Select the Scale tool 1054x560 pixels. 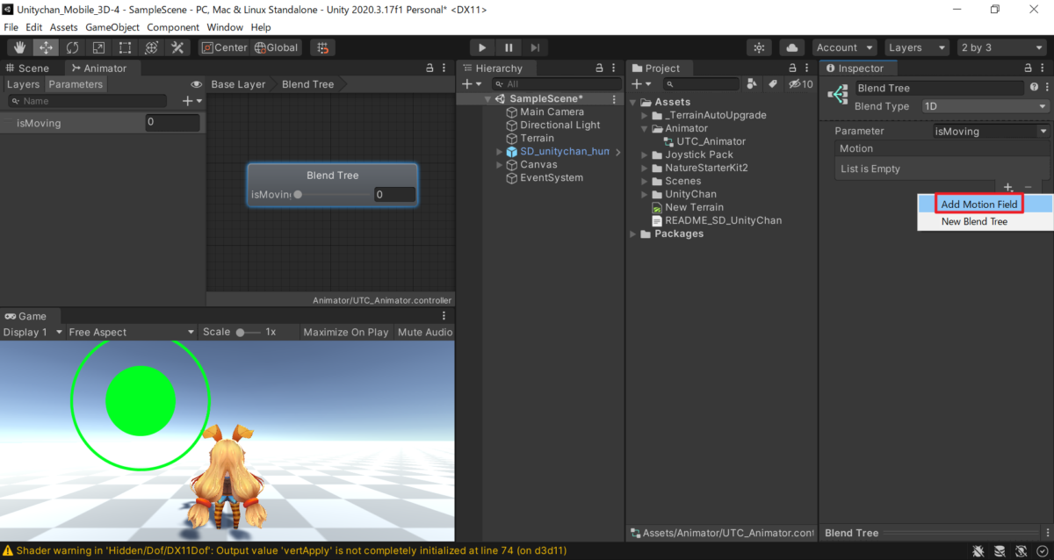pyautogui.click(x=98, y=47)
